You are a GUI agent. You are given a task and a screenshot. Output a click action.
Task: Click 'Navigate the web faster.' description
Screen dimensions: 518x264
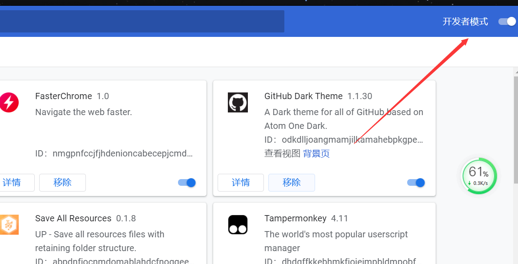[x=84, y=112]
